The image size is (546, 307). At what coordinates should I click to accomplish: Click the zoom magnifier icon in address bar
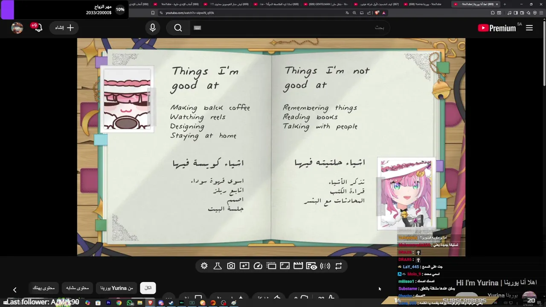[x=354, y=13]
